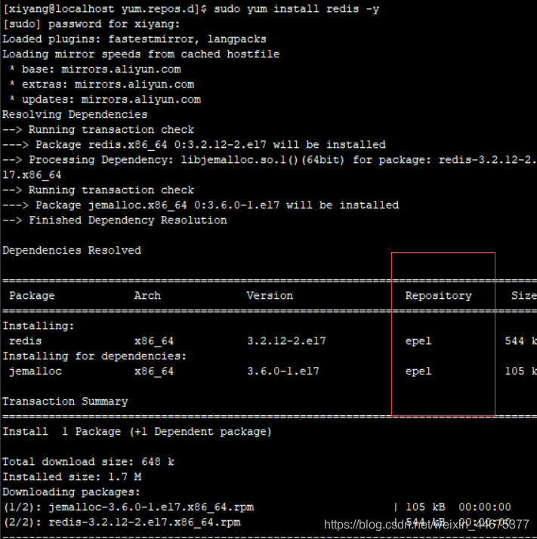Click '105 kB' download size for jemalloc
The height and width of the screenshot is (539, 537).
pyautogui.click(x=425, y=508)
